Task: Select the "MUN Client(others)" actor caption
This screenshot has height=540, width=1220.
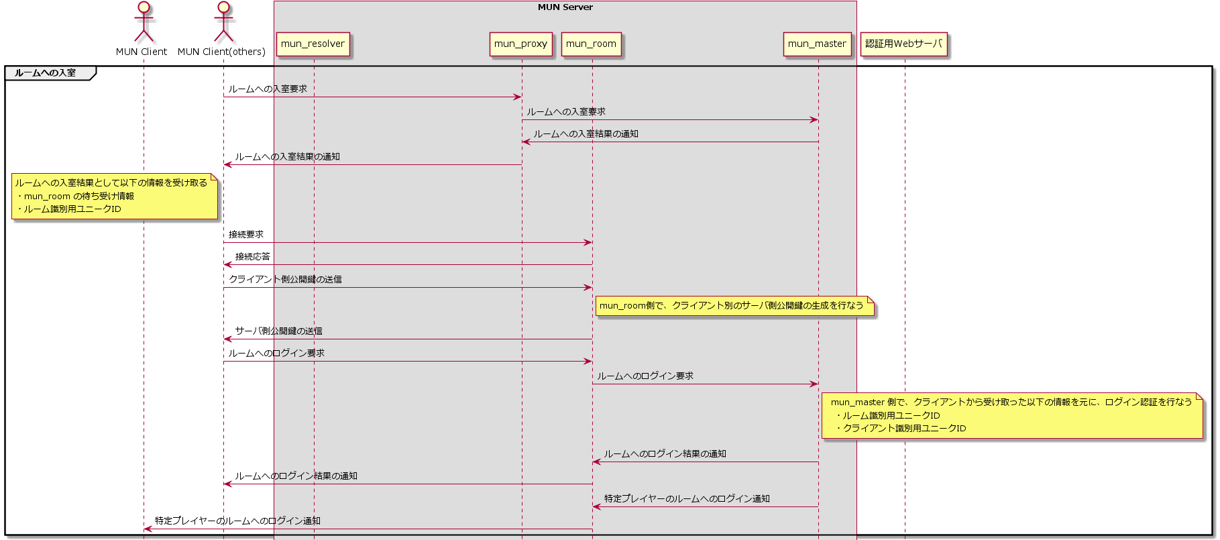Action: 221,52
